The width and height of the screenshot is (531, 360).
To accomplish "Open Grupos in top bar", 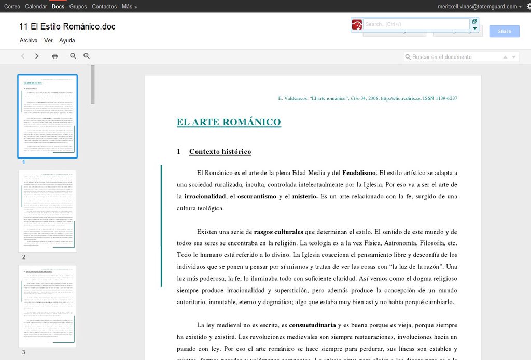I will click(x=78, y=6).
